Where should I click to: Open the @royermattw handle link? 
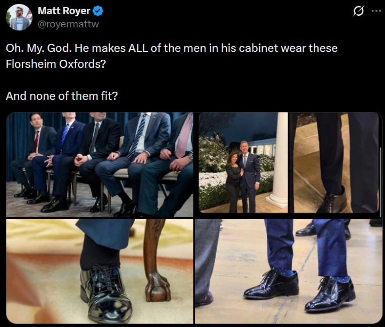point(68,25)
